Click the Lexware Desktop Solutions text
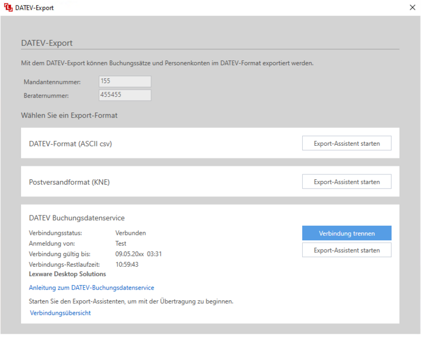This screenshot has width=421, height=344. click(67, 274)
